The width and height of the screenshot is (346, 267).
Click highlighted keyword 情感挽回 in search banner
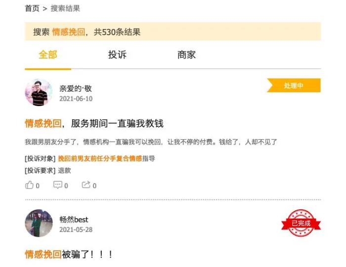point(69,32)
